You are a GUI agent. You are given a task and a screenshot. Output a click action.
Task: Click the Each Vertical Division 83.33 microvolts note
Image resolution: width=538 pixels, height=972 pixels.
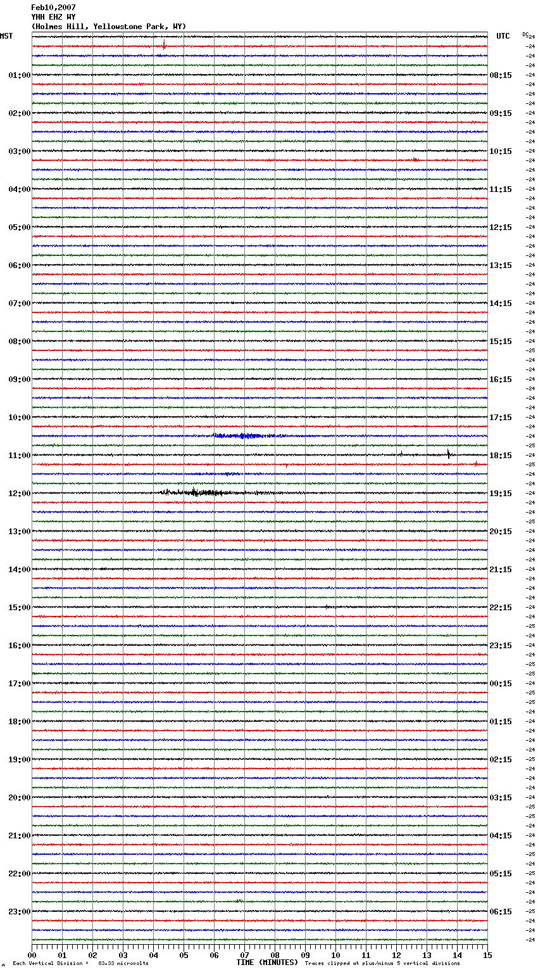coord(80,963)
